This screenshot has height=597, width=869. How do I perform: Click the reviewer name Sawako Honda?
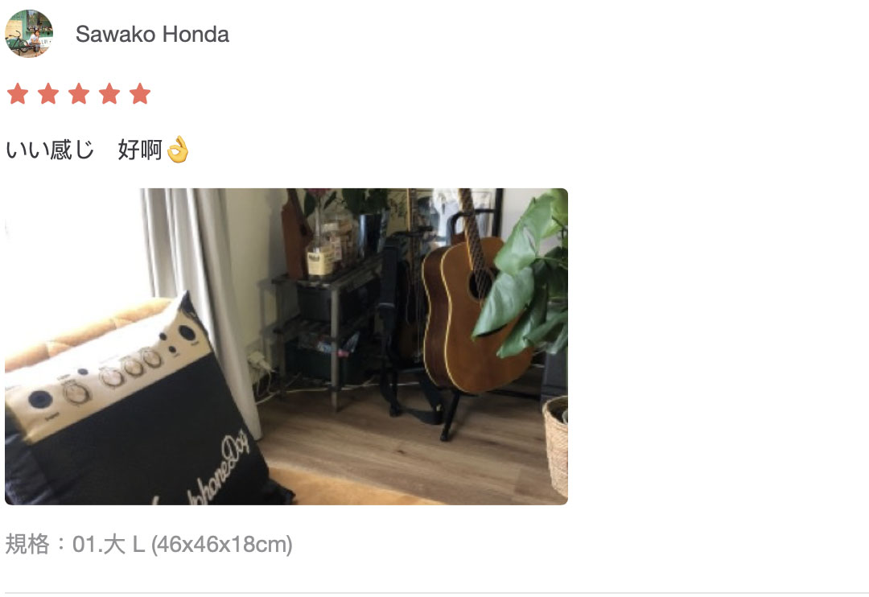152,35
